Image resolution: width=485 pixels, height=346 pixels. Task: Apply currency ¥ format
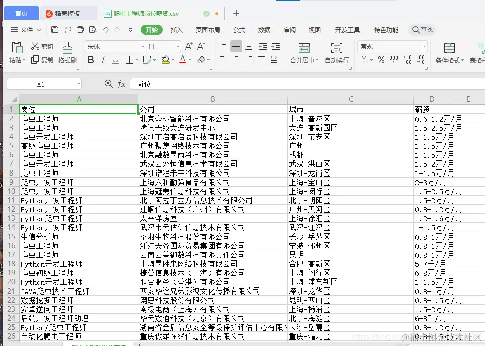(364, 60)
